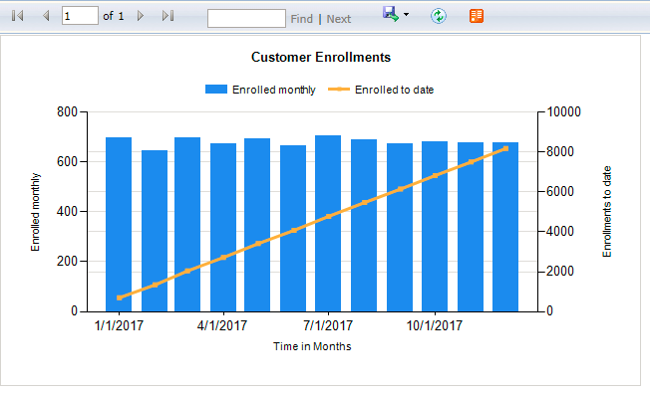Click the 10/1/2017 axis label

click(435, 325)
